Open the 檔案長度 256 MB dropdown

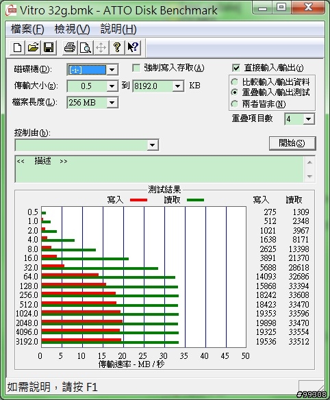coord(112,103)
